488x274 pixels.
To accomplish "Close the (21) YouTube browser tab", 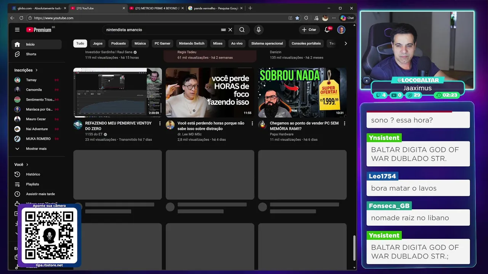I will point(124,8).
